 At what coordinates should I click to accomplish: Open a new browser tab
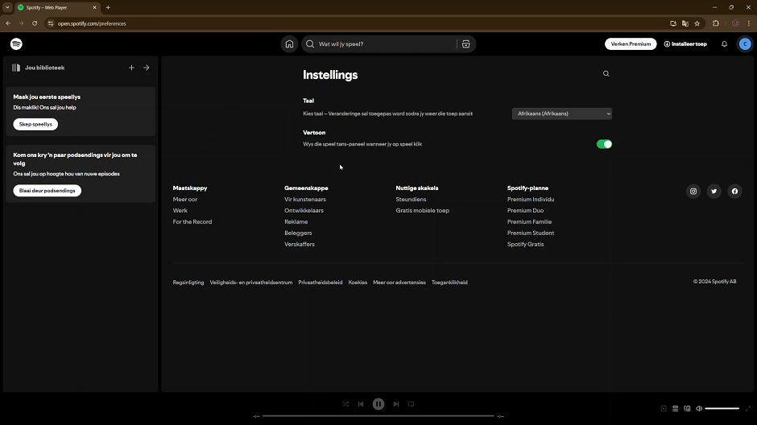tap(108, 7)
